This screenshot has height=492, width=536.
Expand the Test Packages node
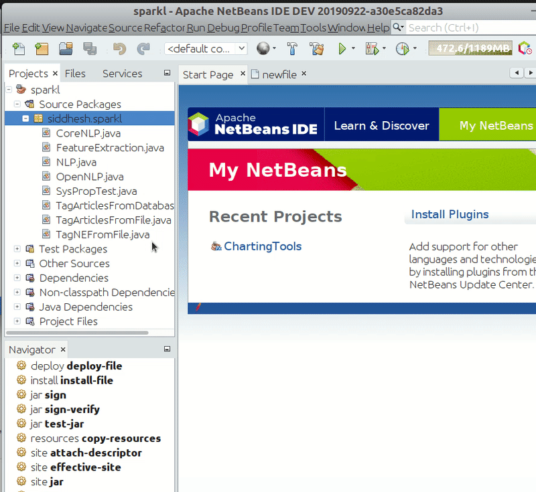[17, 249]
